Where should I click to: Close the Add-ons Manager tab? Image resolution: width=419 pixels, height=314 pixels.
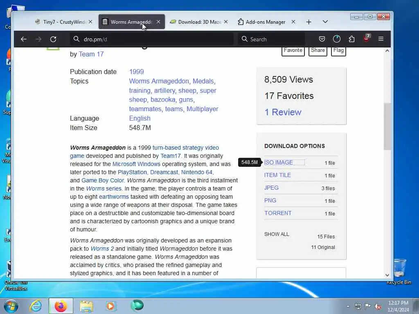(293, 22)
